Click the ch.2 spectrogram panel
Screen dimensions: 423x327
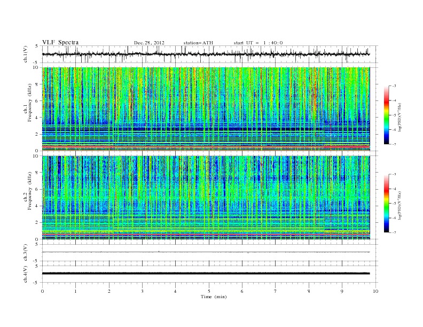206,198
